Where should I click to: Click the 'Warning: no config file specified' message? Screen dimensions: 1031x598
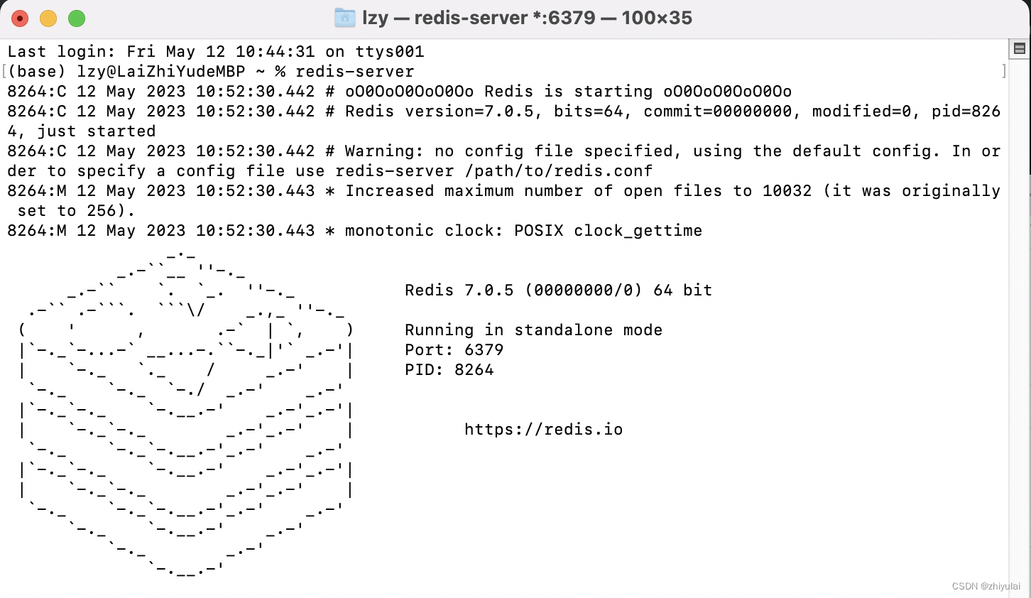coord(508,151)
